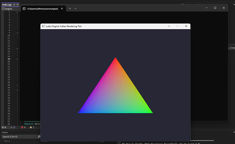Collapse the code fold at line 1
The image size is (235, 144).
click(17, 12)
